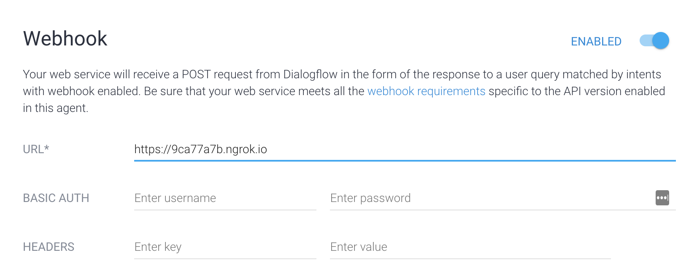Select the Enter value header field
Image resolution: width=697 pixels, height=271 pixels.
[470, 247]
